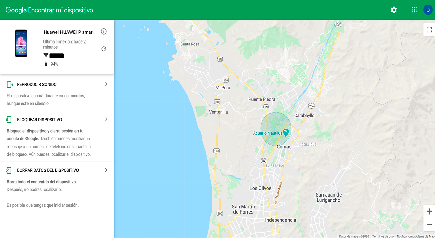Image resolution: width=435 pixels, height=238 pixels.
Task: Open Notificar un problema de Maps link
Action: [x=416, y=236]
